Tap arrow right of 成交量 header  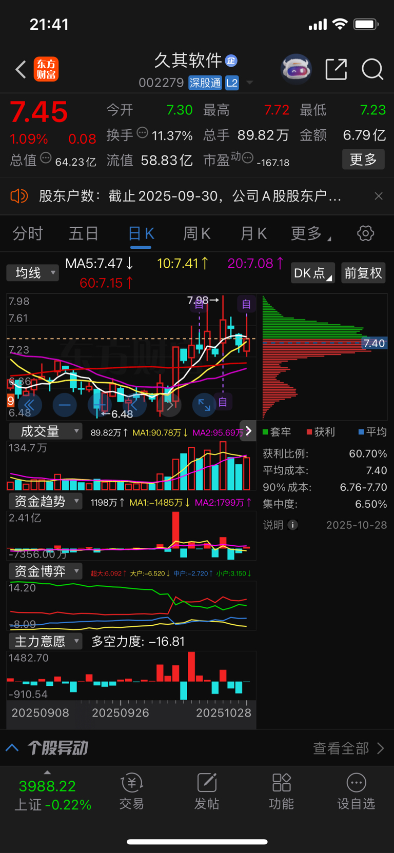point(248,431)
